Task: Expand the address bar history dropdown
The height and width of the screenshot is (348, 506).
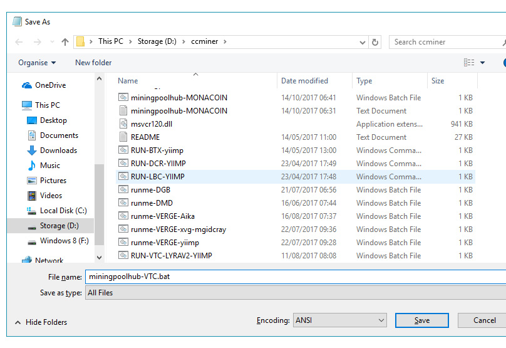Action: click(x=363, y=43)
